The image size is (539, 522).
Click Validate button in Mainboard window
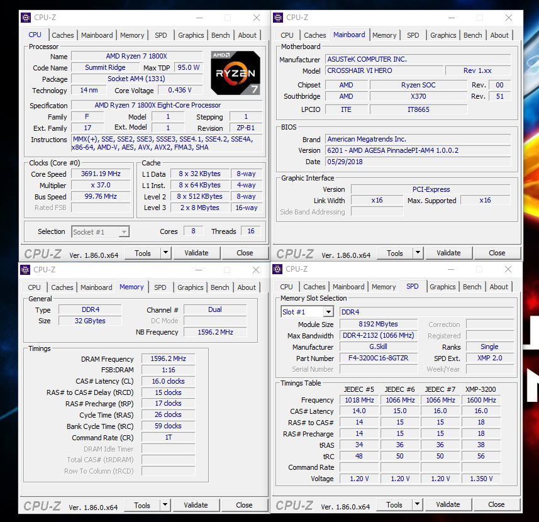click(448, 253)
